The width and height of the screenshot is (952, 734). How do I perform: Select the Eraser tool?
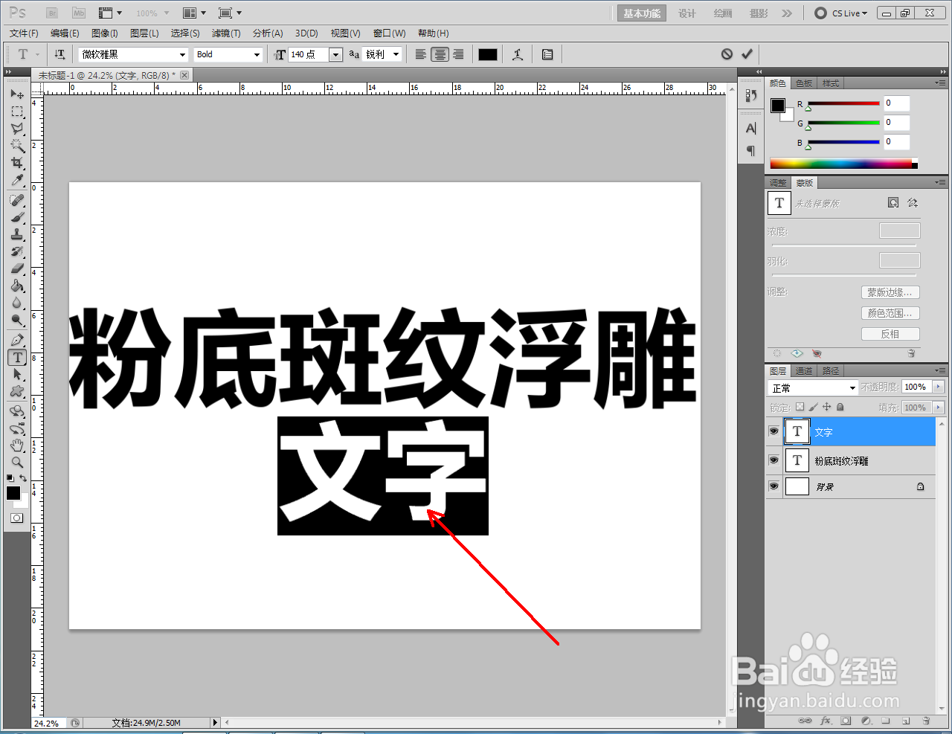[x=17, y=268]
